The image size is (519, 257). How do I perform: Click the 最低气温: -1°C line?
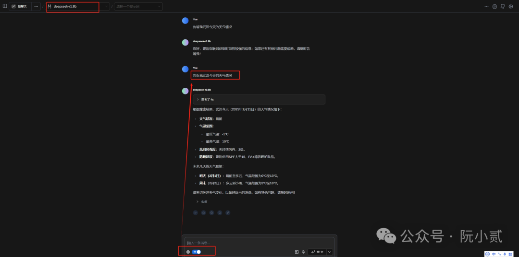tap(217, 134)
